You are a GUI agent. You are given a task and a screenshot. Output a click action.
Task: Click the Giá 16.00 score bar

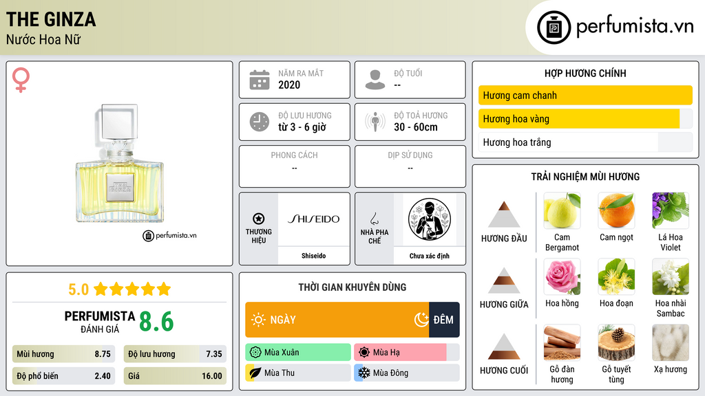coord(175,376)
